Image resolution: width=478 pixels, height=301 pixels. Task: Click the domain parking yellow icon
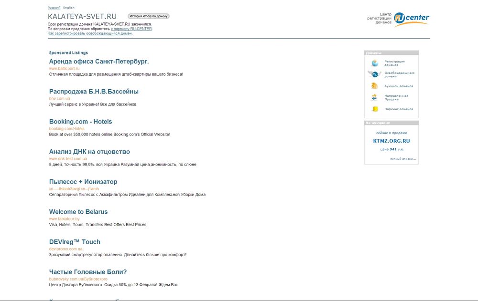[375, 109]
